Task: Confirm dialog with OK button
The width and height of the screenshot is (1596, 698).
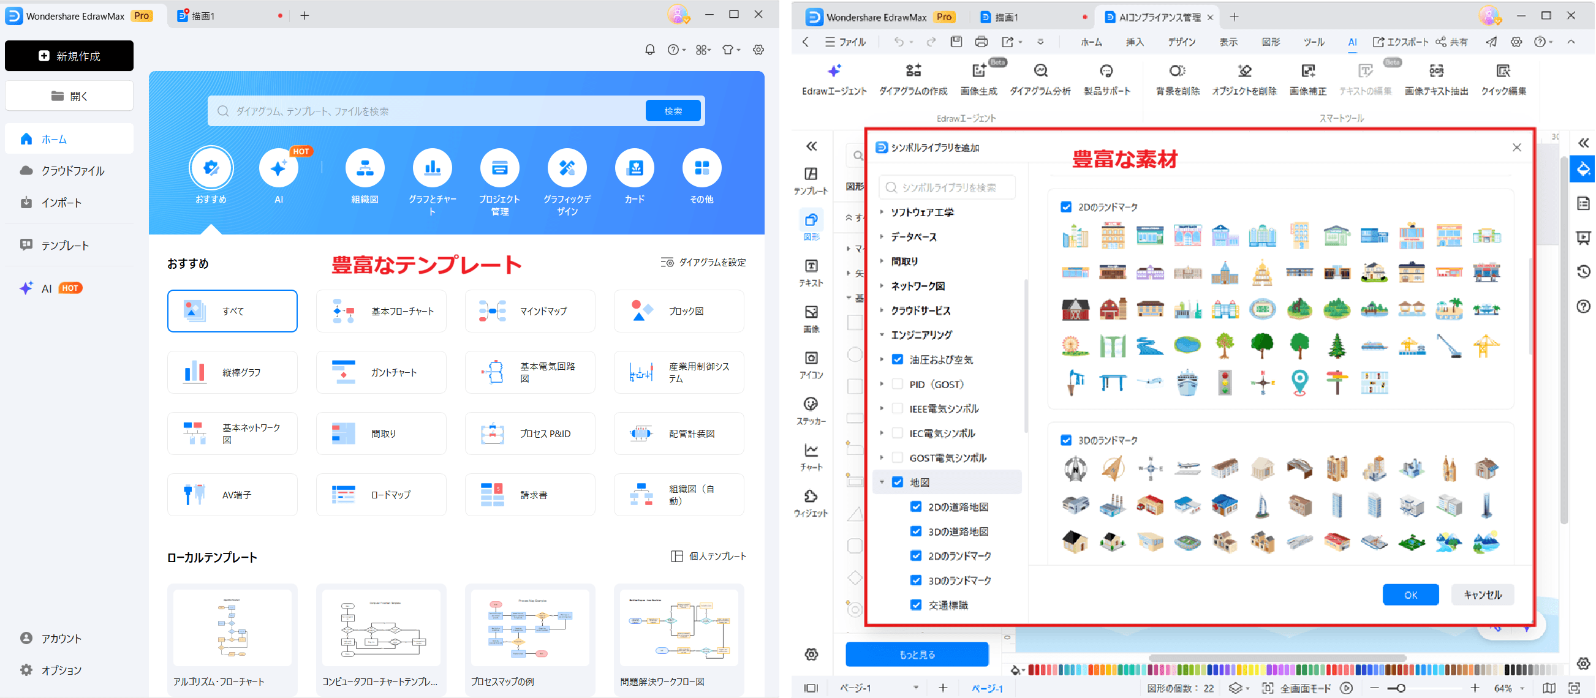Action: pos(1411,595)
